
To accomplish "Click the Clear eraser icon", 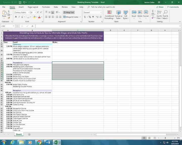I will (x=153, y=18).
